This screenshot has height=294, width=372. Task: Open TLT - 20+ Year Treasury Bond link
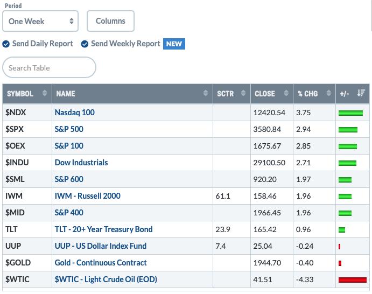click(x=103, y=229)
